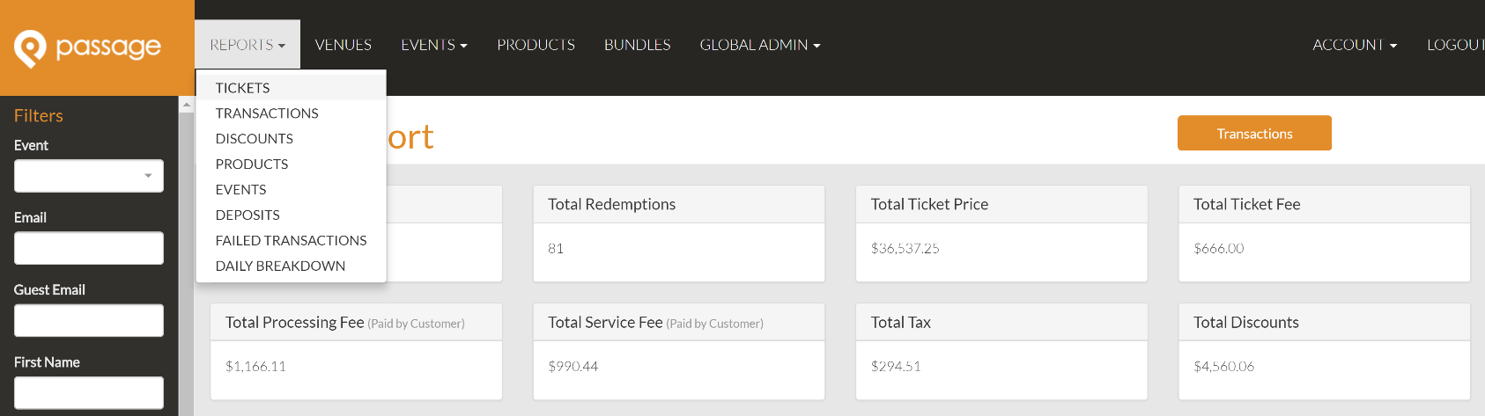
Task: Click the Filters sidebar heading
Action: (38, 115)
